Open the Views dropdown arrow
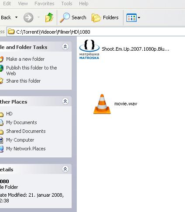This screenshot has height=212, width=185. (139, 17)
